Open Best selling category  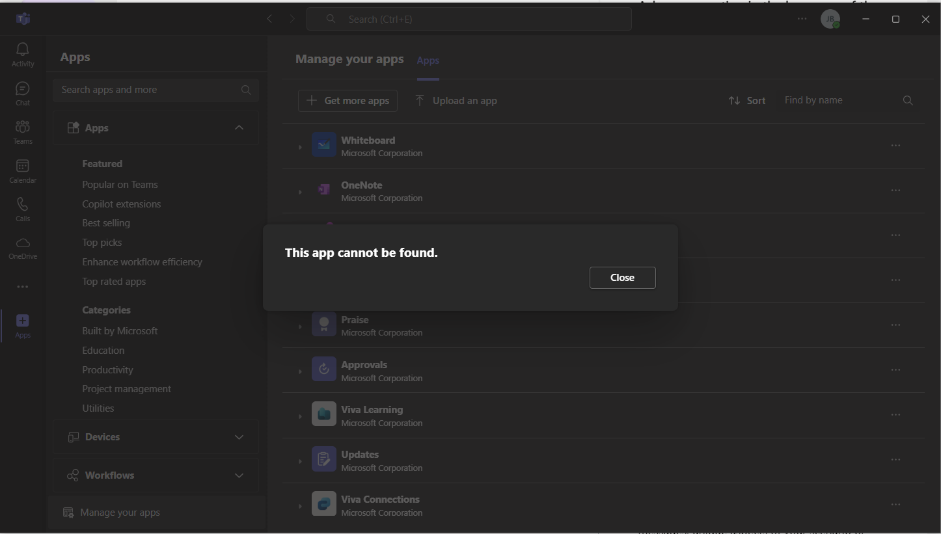[x=106, y=223]
